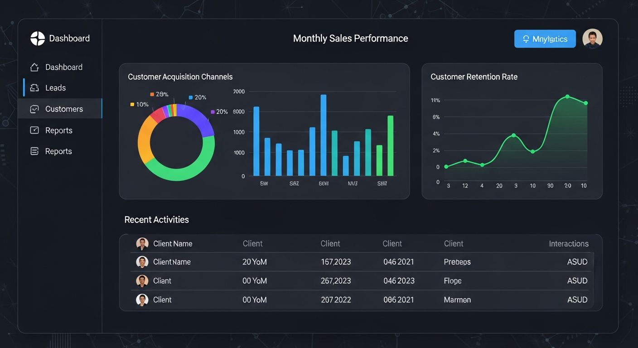Click the Leads icon in the sidebar
This screenshot has height=348, width=638.
click(34, 87)
